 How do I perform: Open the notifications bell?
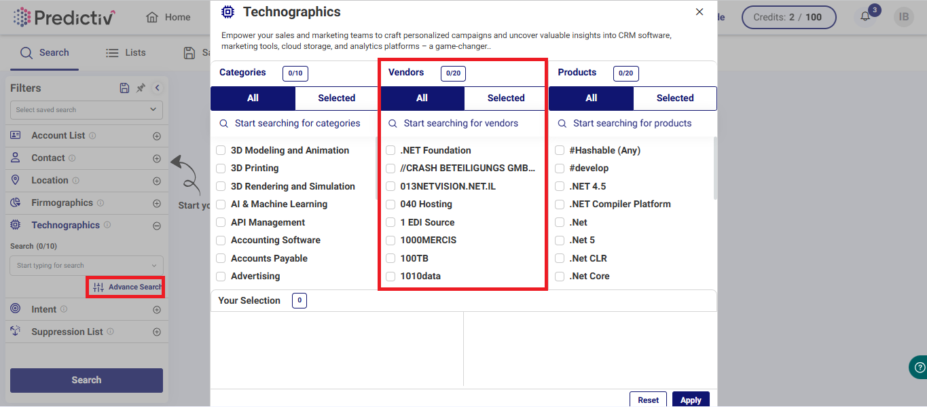[x=865, y=17]
